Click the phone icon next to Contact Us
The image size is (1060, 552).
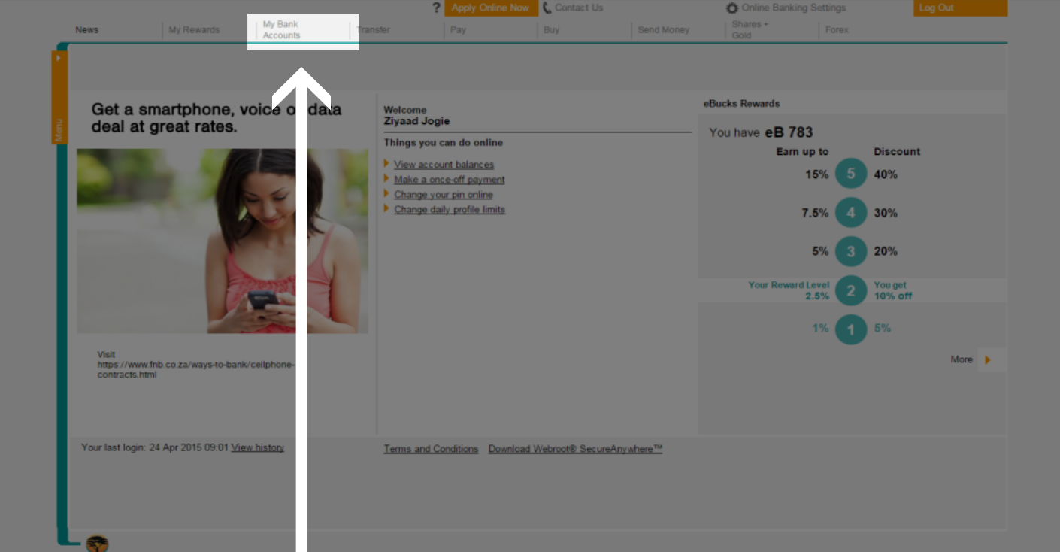tap(547, 7)
